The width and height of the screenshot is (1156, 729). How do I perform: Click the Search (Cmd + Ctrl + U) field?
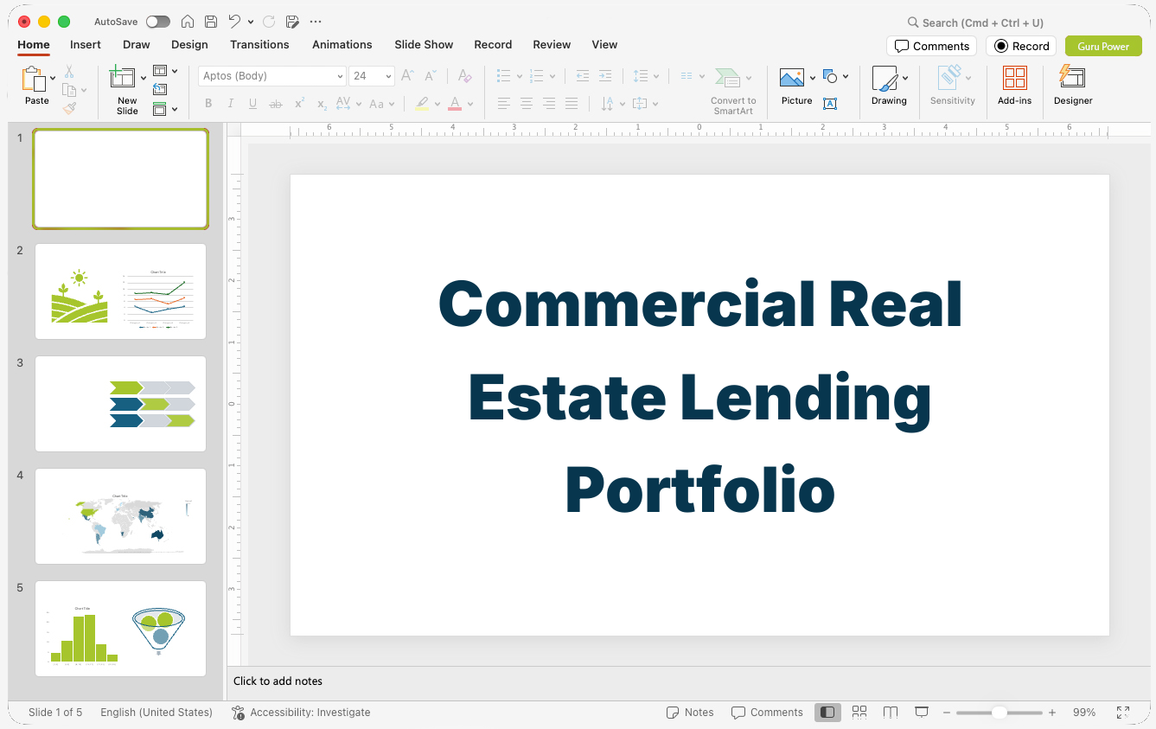tap(975, 22)
